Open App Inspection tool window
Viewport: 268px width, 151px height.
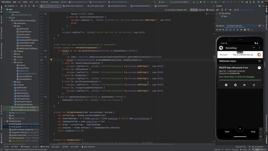click(x=88, y=147)
